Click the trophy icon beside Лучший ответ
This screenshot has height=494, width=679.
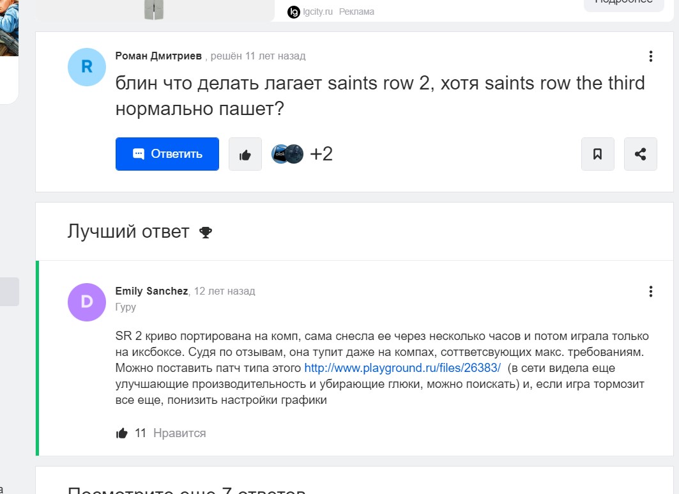(205, 232)
